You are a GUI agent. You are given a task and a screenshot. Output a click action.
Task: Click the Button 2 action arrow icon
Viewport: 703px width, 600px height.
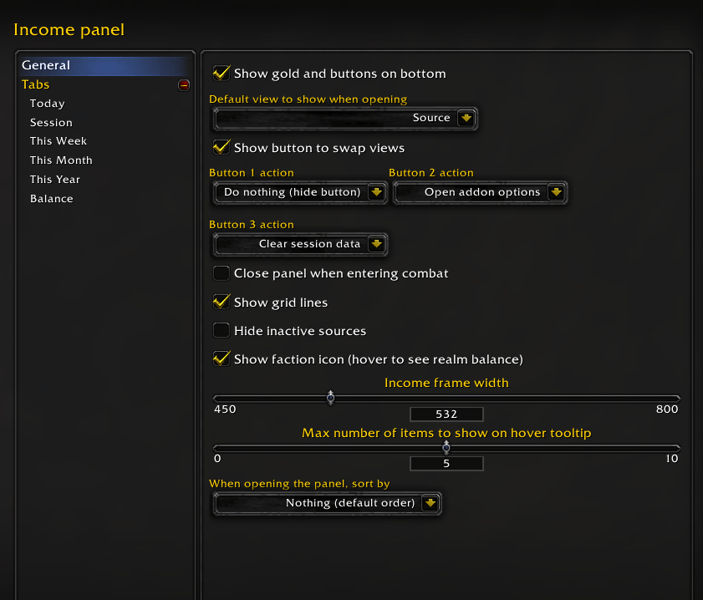pos(557,192)
